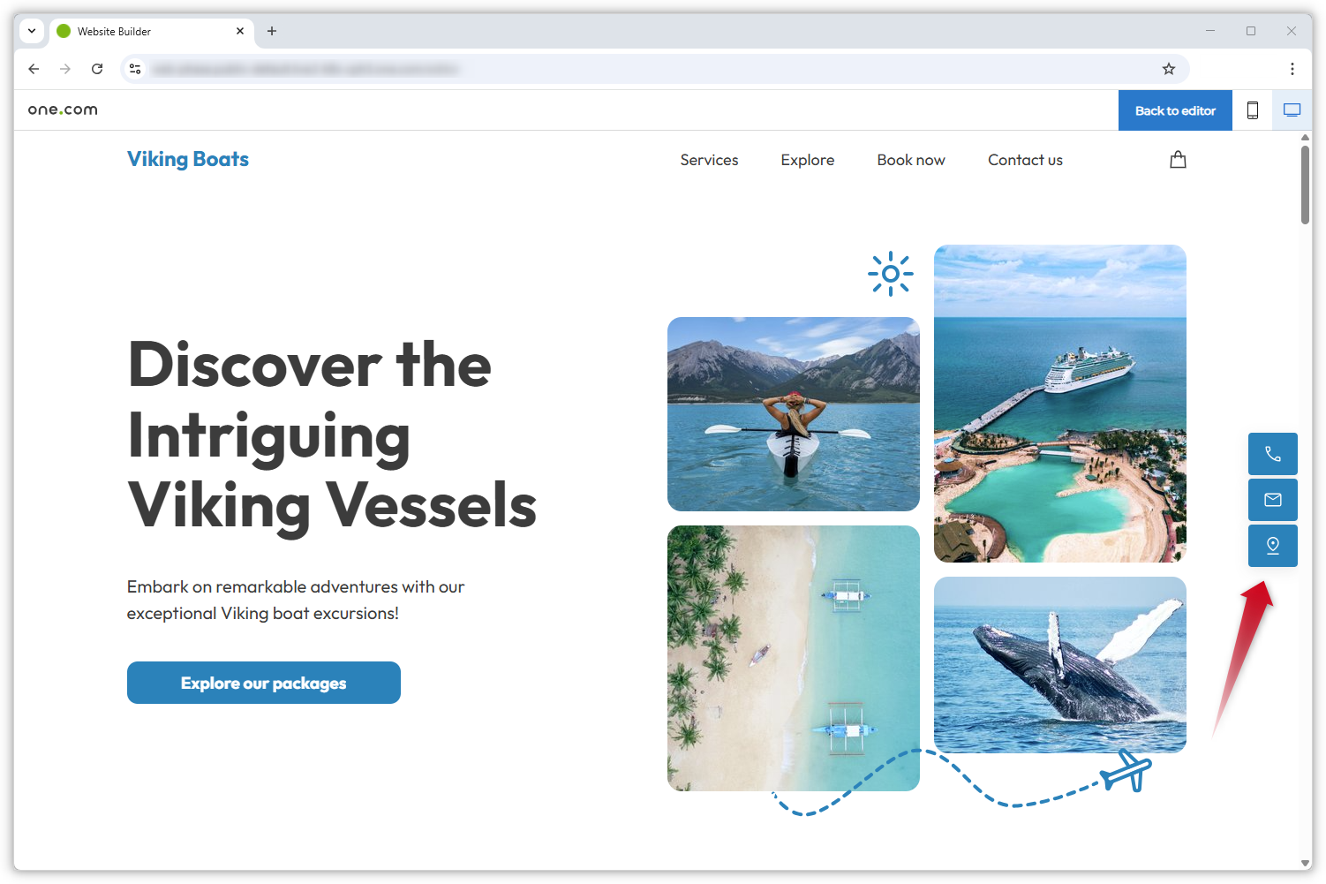Click the Contact us navigation link
1326x884 pixels.
1025,160
